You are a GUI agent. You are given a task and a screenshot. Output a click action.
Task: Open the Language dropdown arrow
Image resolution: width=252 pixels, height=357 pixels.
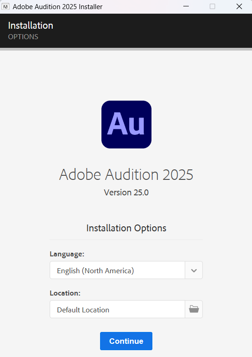click(x=194, y=270)
